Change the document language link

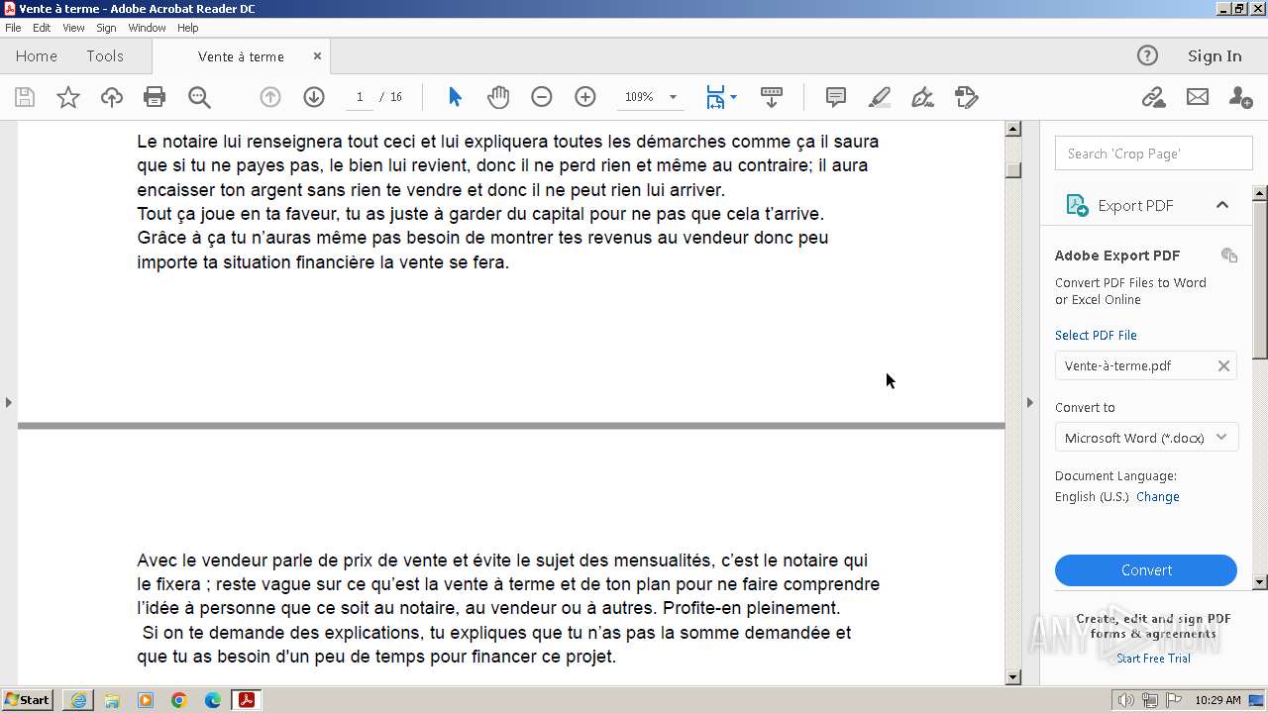click(x=1157, y=497)
